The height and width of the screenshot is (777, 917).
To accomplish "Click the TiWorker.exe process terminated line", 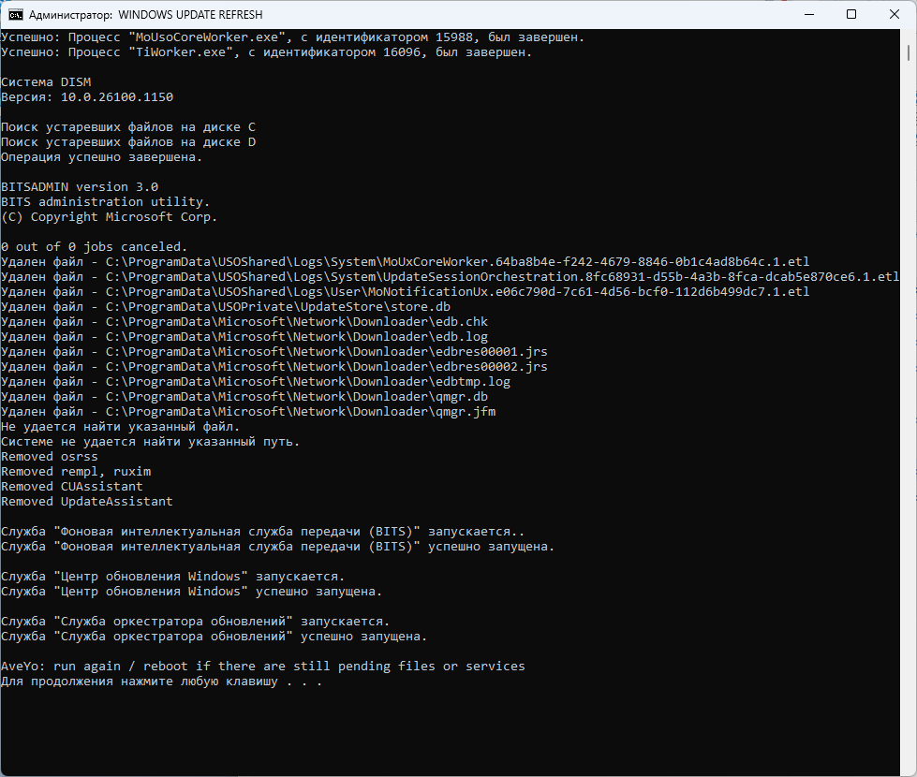I will coord(266,52).
